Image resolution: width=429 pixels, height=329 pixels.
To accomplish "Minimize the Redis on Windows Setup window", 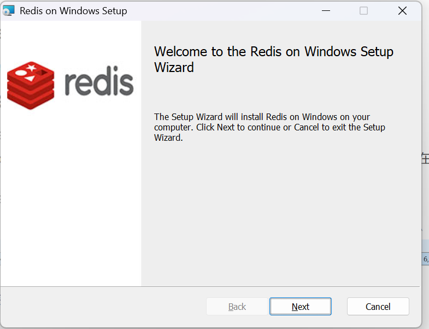I will (x=326, y=11).
